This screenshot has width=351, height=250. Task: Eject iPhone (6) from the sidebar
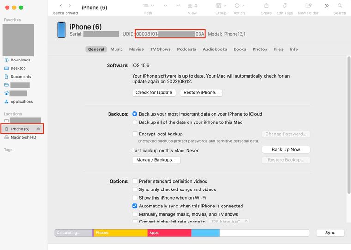tap(38, 129)
